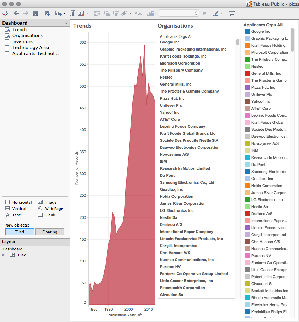Select Research In Motion Limited row
This screenshot has width=299, height=322.
point(185,168)
